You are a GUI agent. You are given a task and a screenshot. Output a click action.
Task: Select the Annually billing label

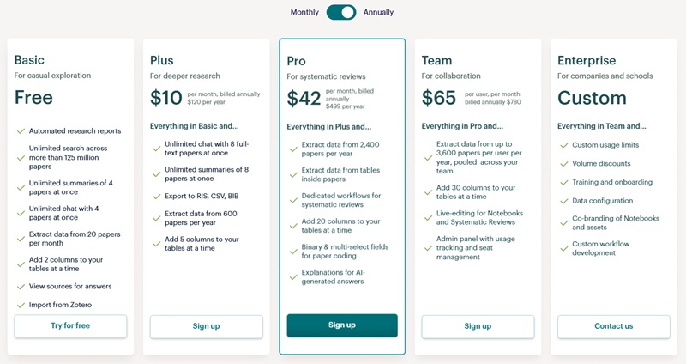[x=378, y=12]
